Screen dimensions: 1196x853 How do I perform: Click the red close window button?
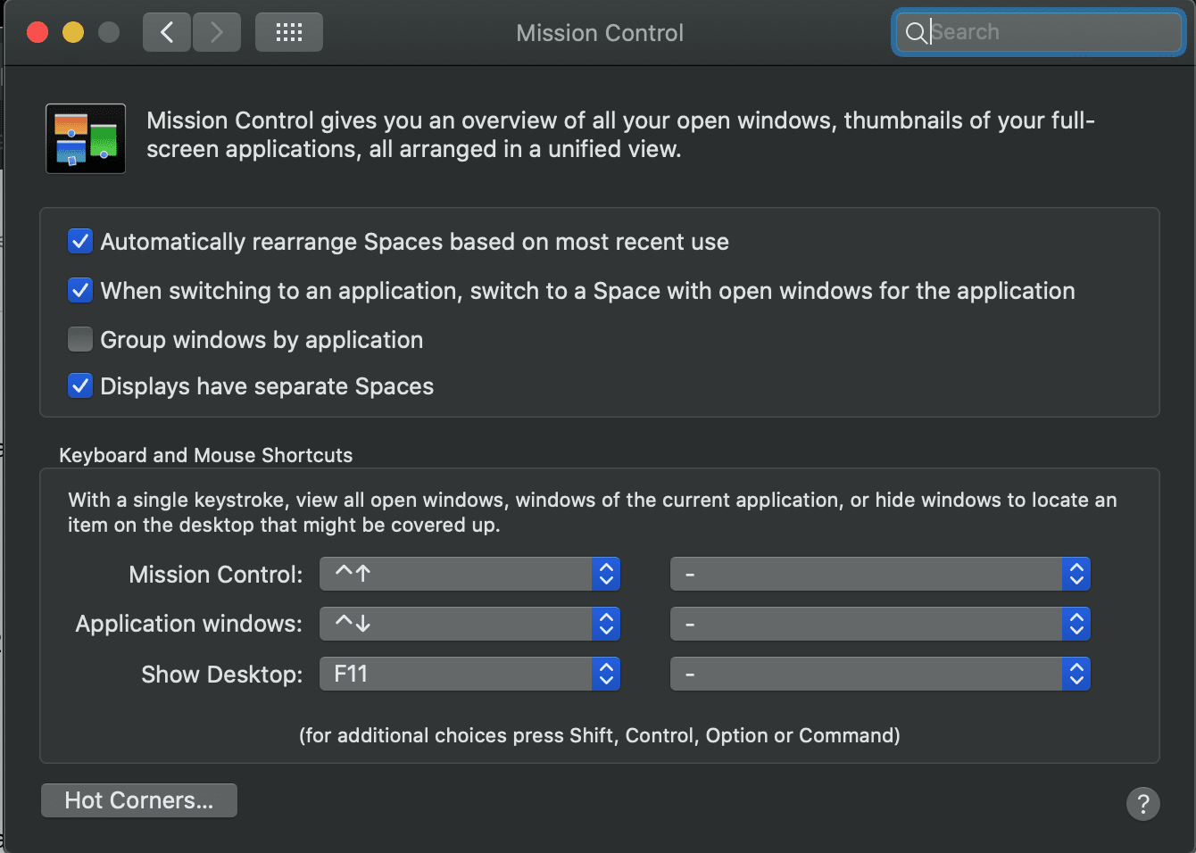coord(37,33)
